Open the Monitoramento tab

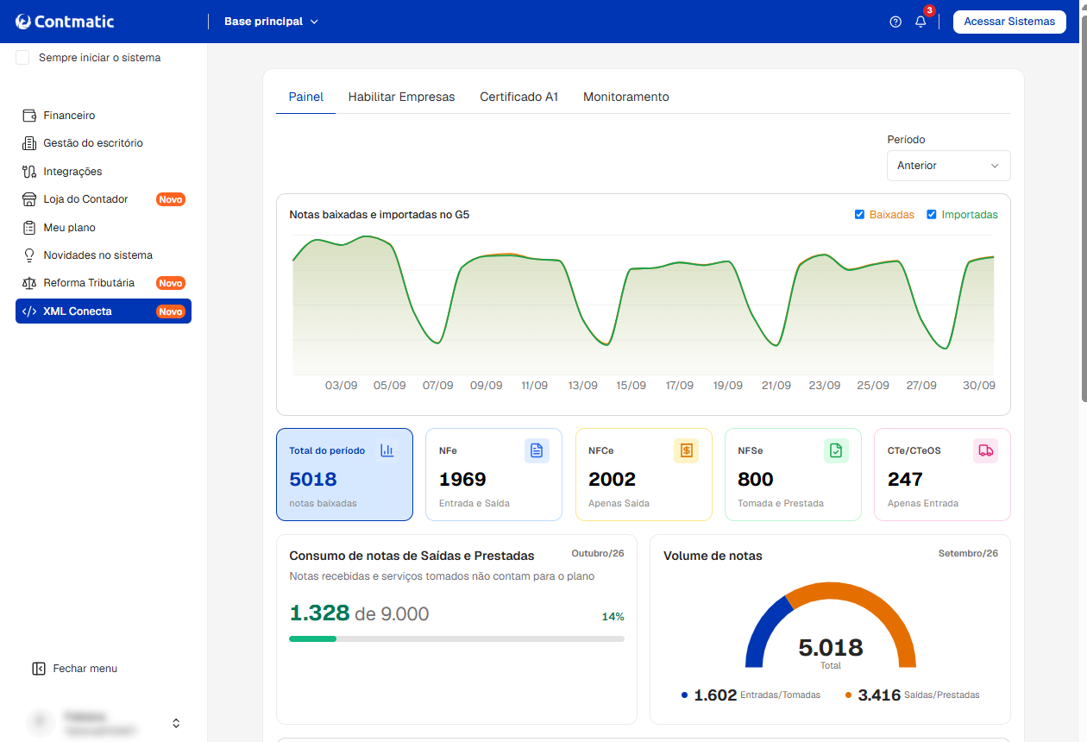coord(626,97)
